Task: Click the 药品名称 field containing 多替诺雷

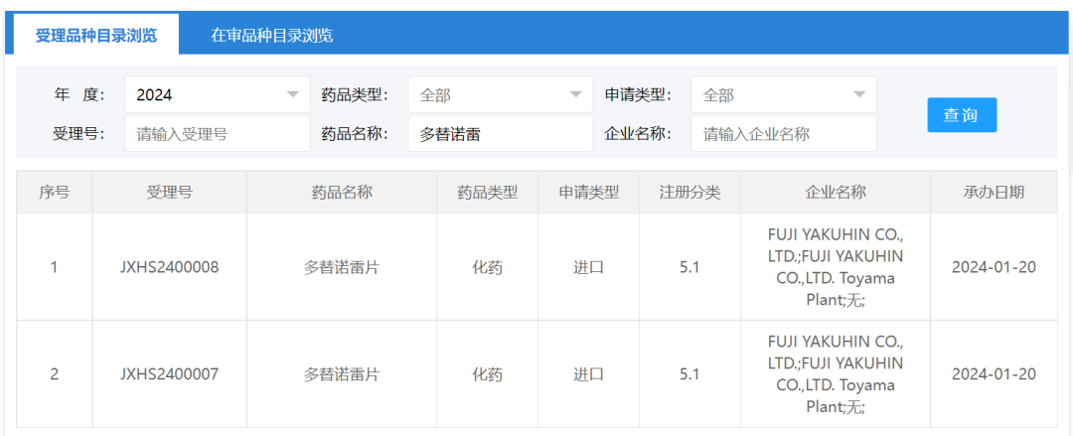Action: (x=500, y=133)
